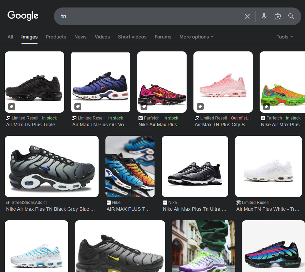Click Nike favicon beside Tn Ultra result
Screen dimensions: 305x272
click(165, 203)
